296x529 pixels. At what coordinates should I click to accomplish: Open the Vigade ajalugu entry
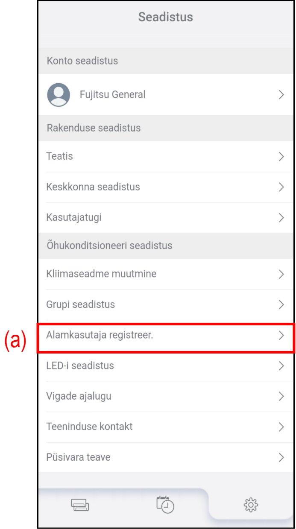point(79,396)
